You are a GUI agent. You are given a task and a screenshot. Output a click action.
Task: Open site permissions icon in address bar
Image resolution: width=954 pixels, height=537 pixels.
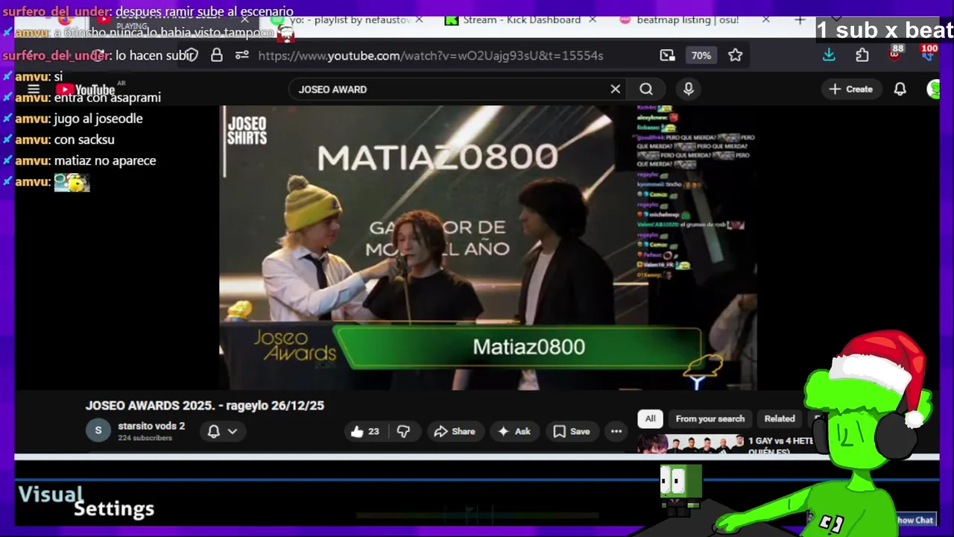click(x=241, y=55)
